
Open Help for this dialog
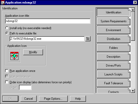[x=78, y=99]
